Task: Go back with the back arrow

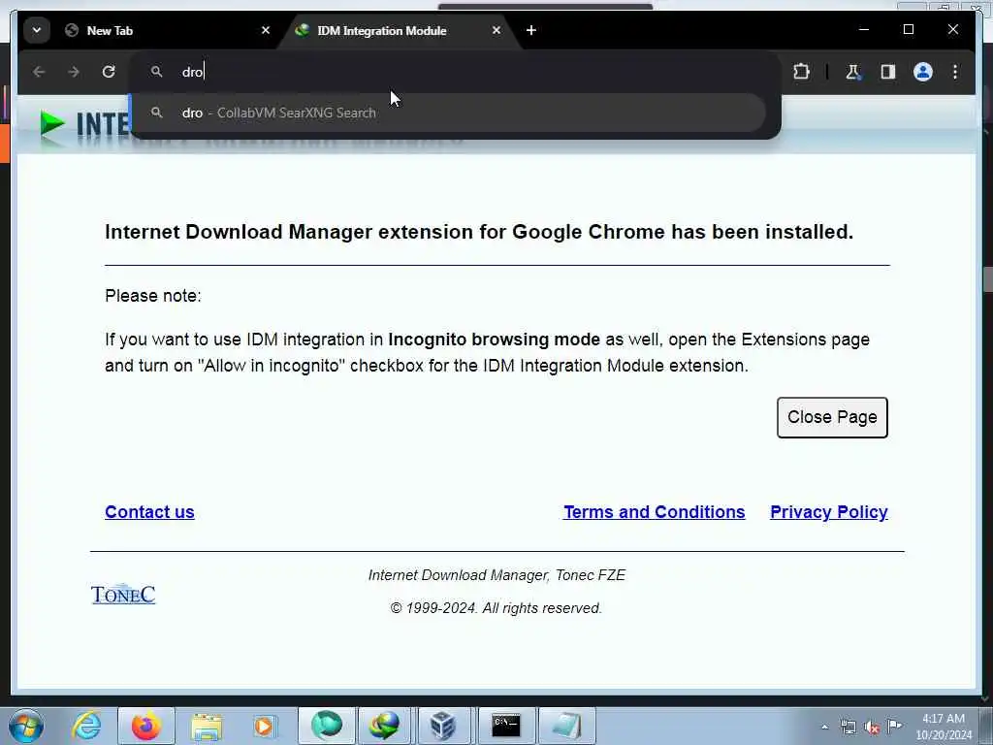Action: coord(39,72)
